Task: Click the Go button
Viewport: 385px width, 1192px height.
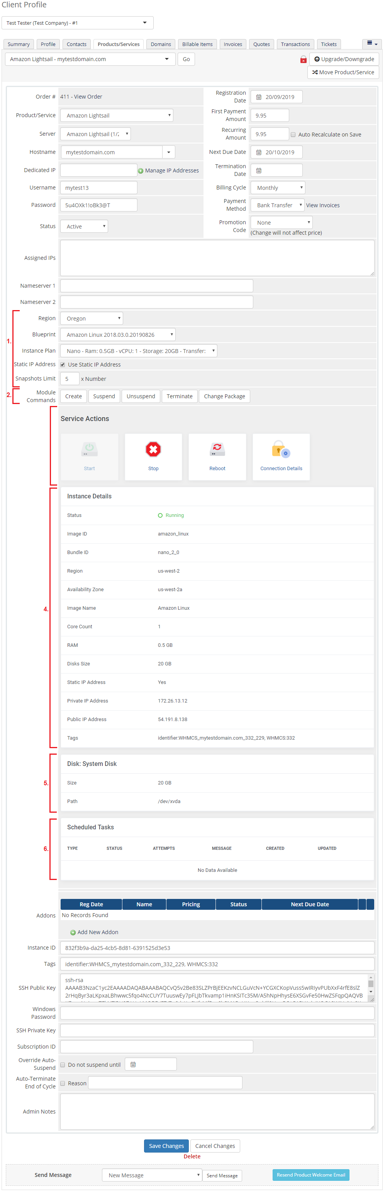Action: coord(186,59)
